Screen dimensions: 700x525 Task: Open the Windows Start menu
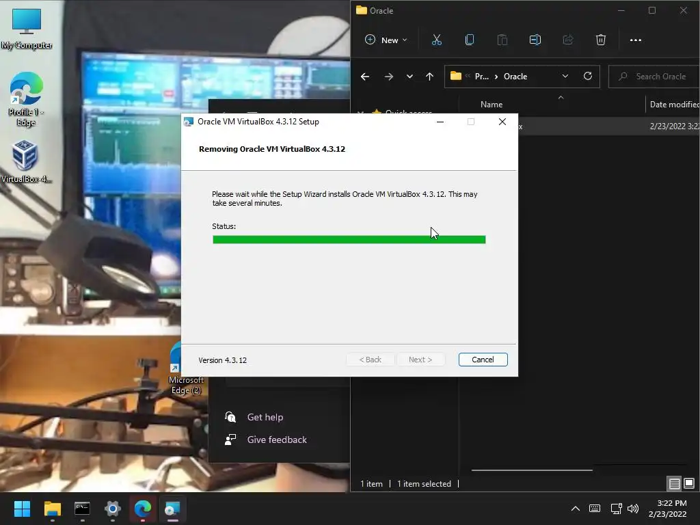pos(22,509)
